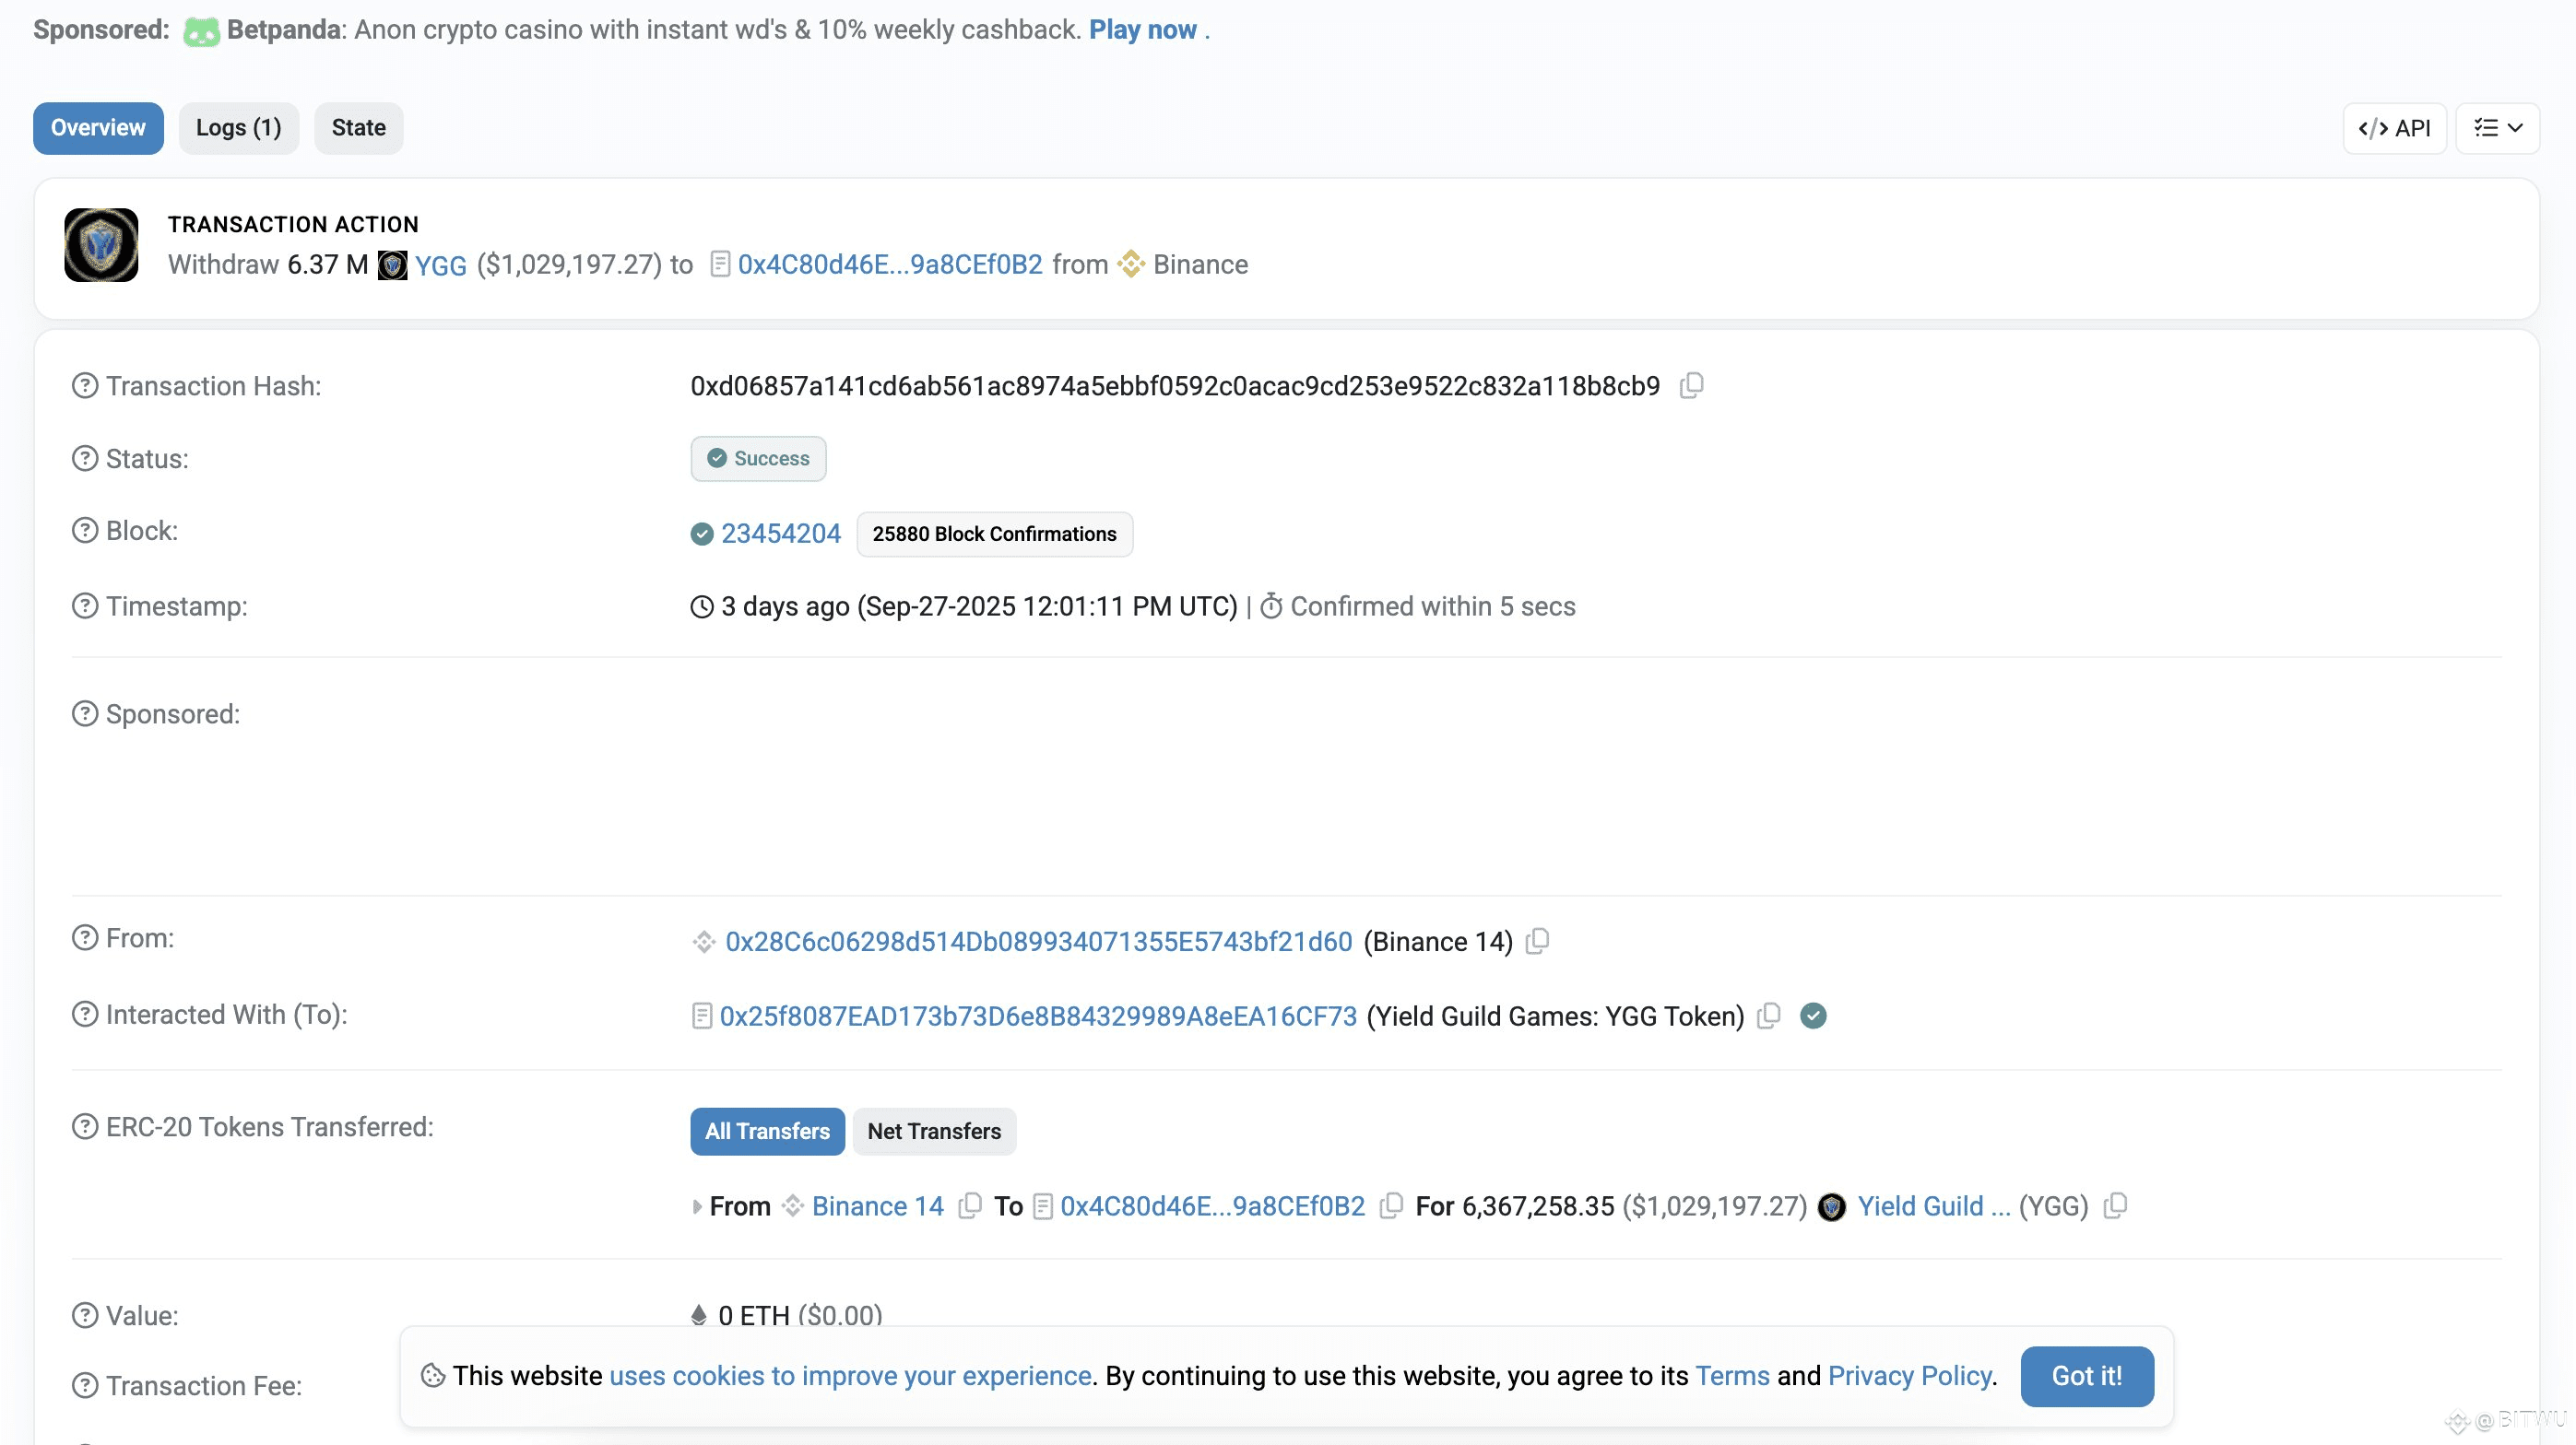Copy the YGG Token contract address
This screenshot has height=1445, width=2576.
[x=1769, y=1016]
